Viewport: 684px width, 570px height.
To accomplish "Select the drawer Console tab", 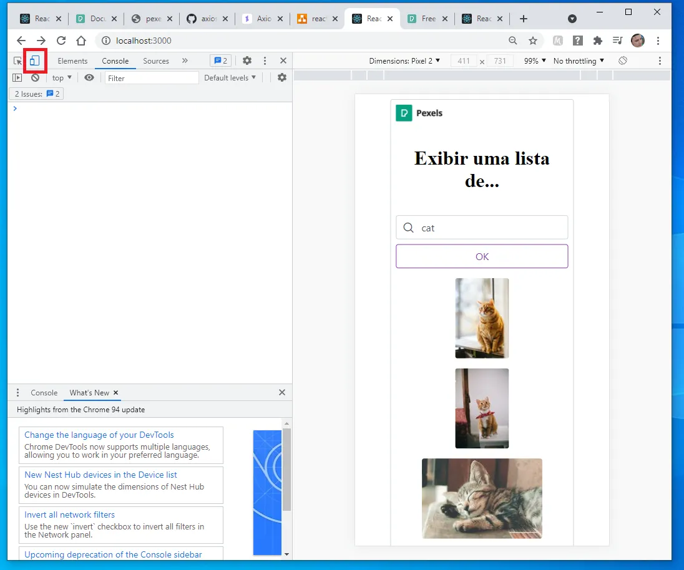I will [x=44, y=393].
